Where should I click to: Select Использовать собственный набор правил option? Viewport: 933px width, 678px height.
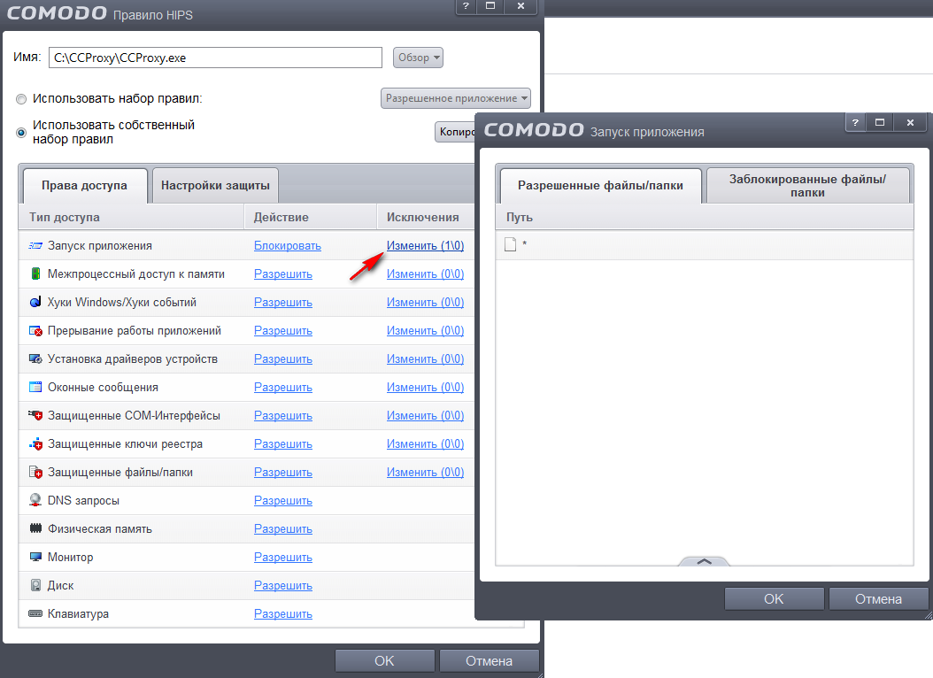click(21, 133)
